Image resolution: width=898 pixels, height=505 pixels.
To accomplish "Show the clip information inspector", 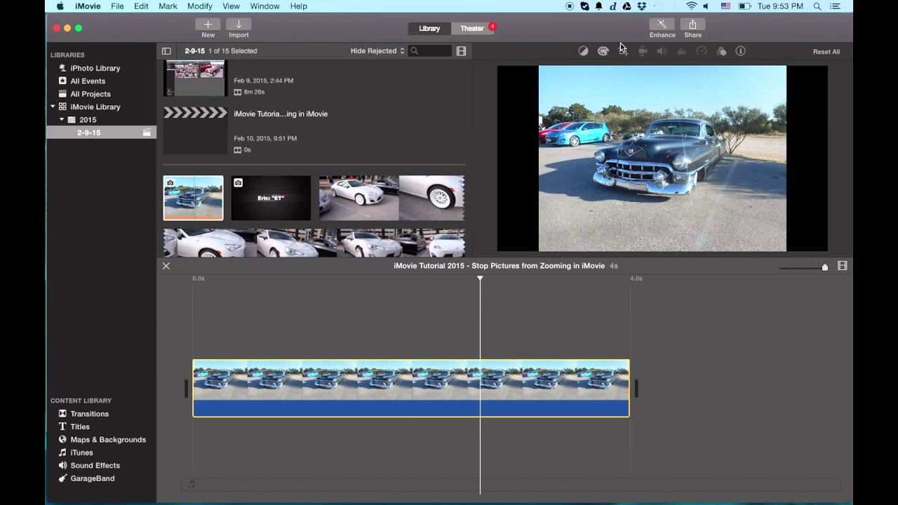I will point(740,51).
